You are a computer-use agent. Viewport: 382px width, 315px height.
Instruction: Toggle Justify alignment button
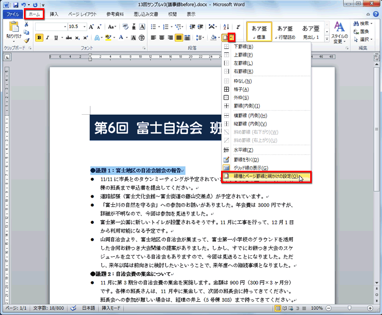(179, 38)
